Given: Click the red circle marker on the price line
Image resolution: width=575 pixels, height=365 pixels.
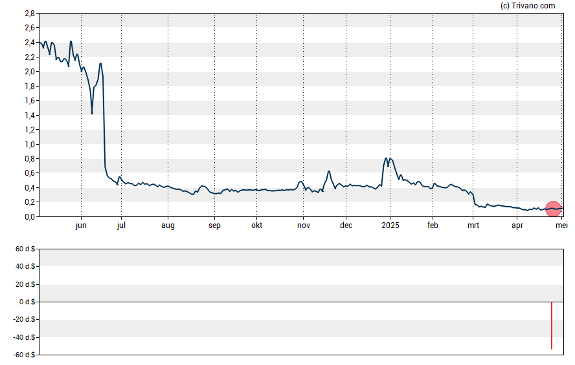Looking at the screenshot, I should click(x=554, y=209).
